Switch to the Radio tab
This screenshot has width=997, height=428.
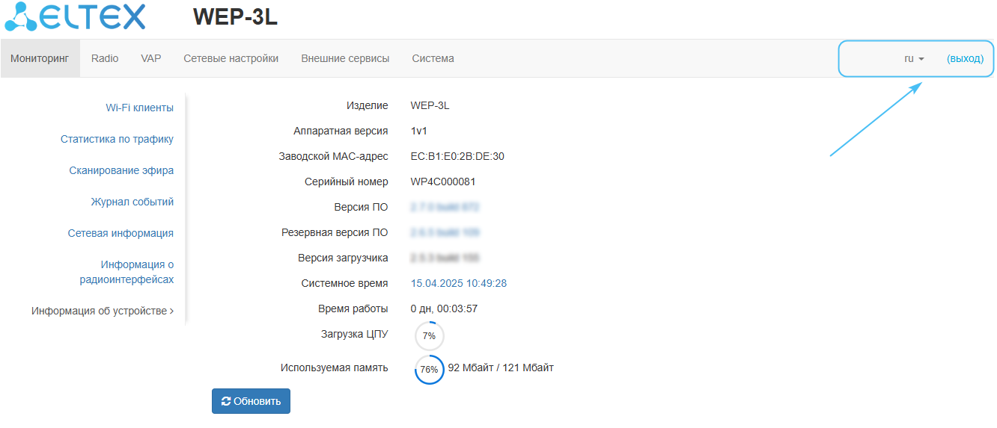click(x=105, y=58)
